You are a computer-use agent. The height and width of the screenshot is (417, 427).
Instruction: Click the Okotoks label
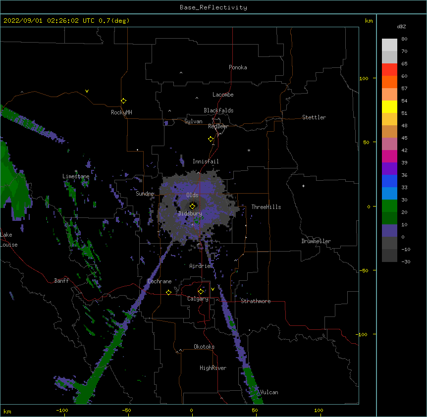click(204, 347)
